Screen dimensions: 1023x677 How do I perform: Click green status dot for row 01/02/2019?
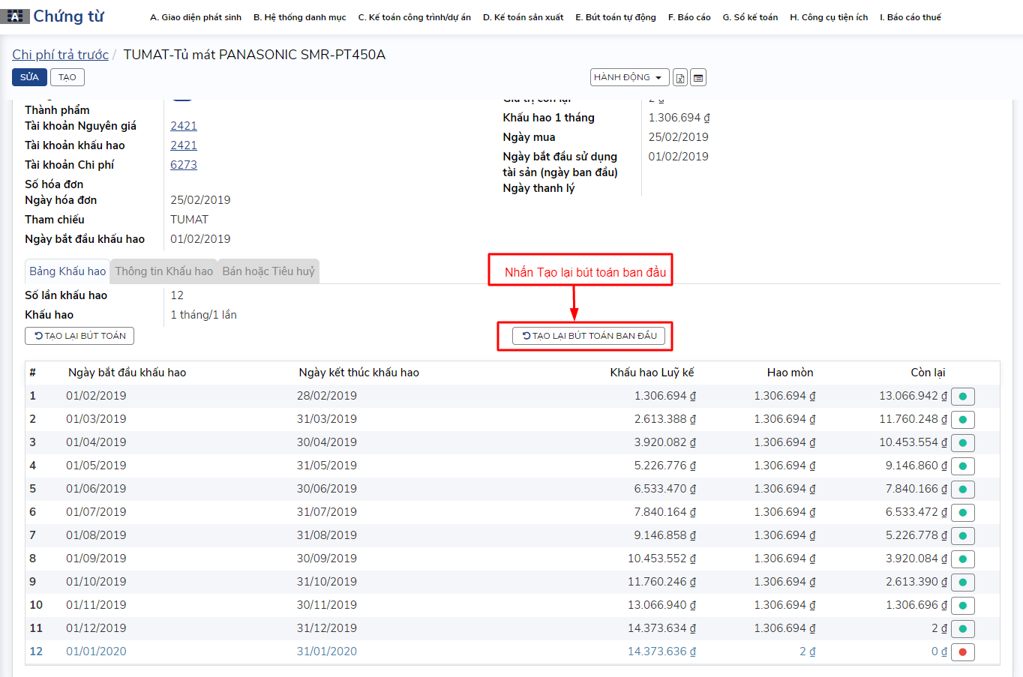click(x=963, y=397)
